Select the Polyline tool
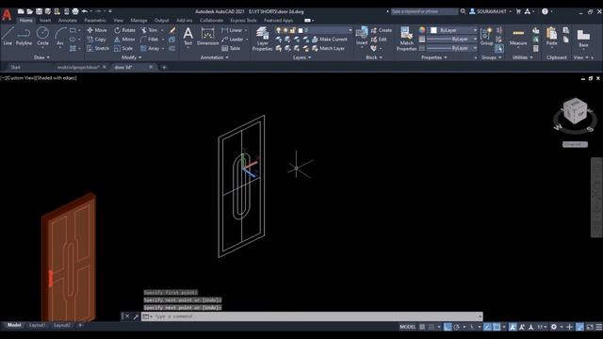 (24, 36)
